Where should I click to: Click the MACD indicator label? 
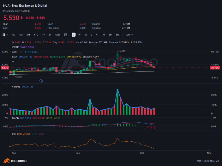point(15,118)
